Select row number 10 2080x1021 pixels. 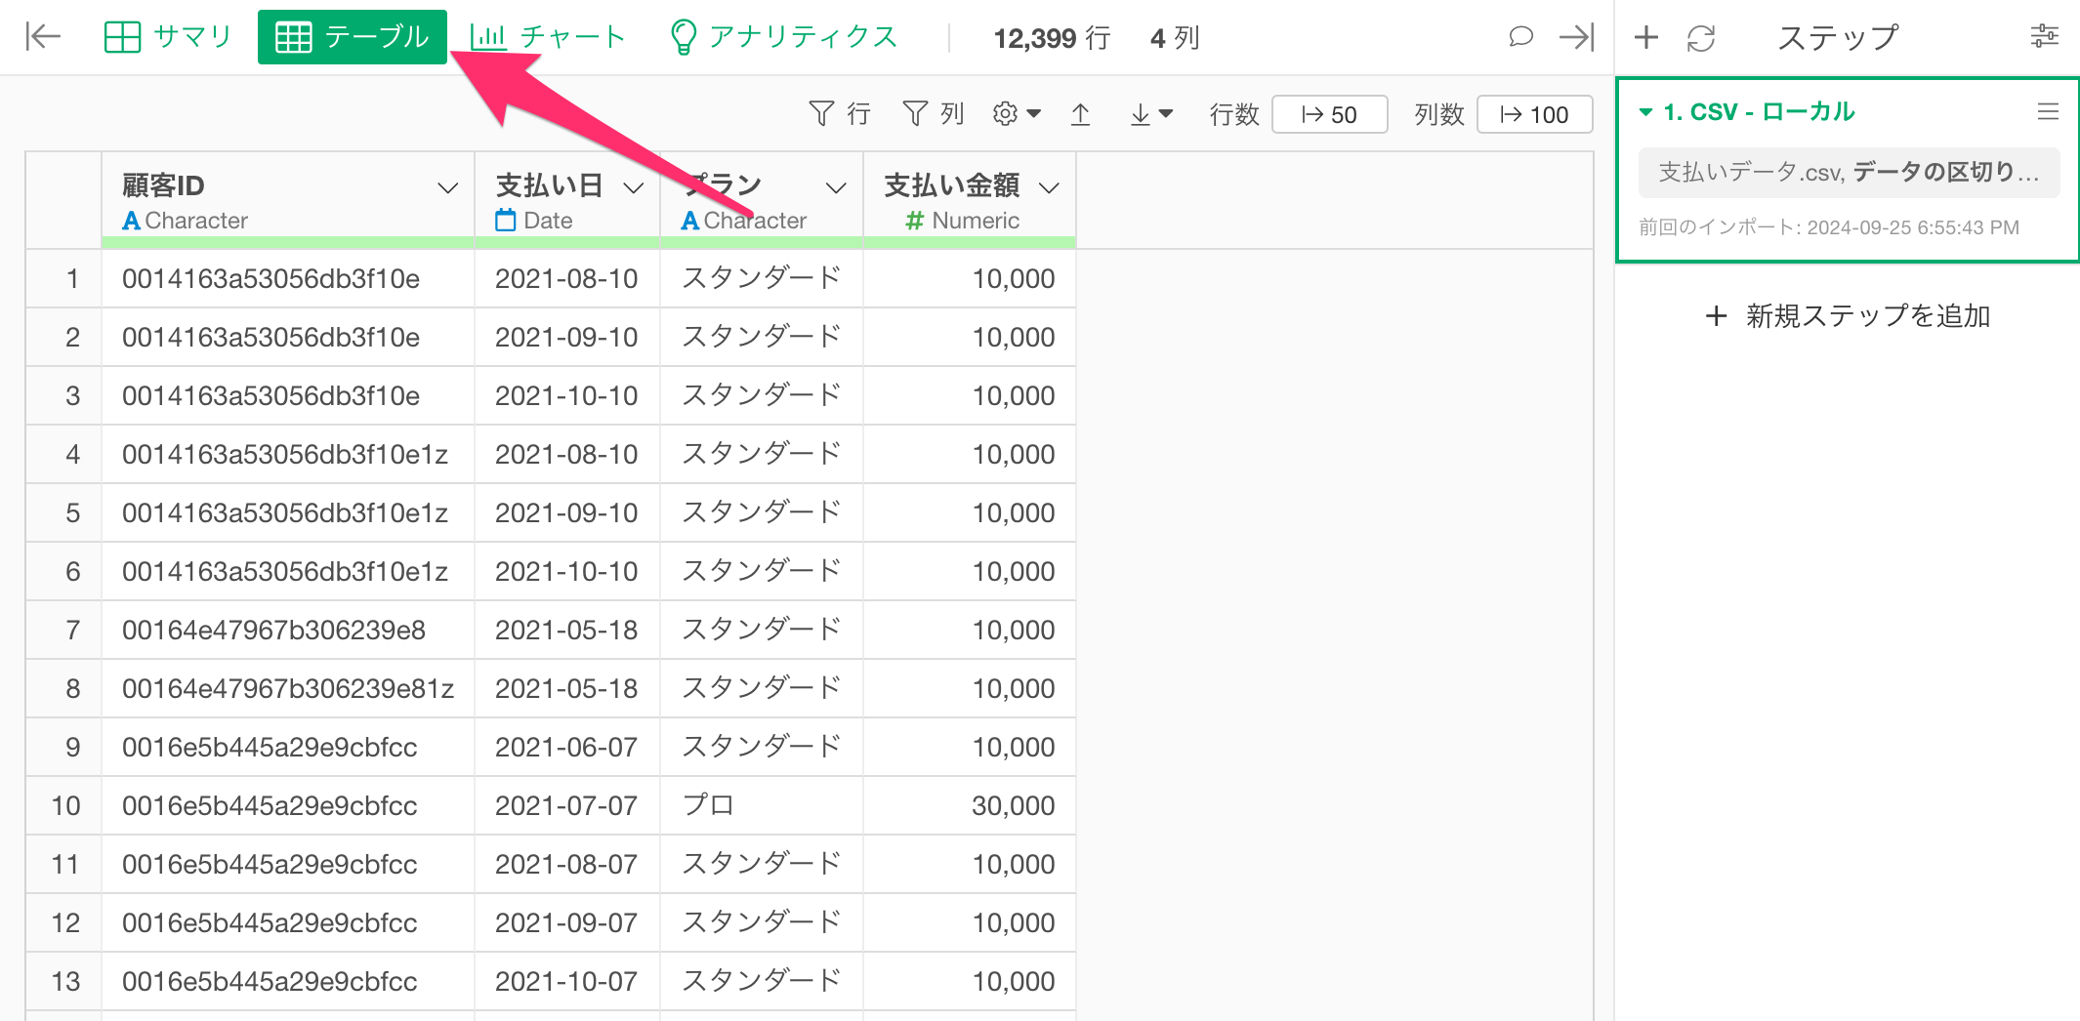coord(63,805)
